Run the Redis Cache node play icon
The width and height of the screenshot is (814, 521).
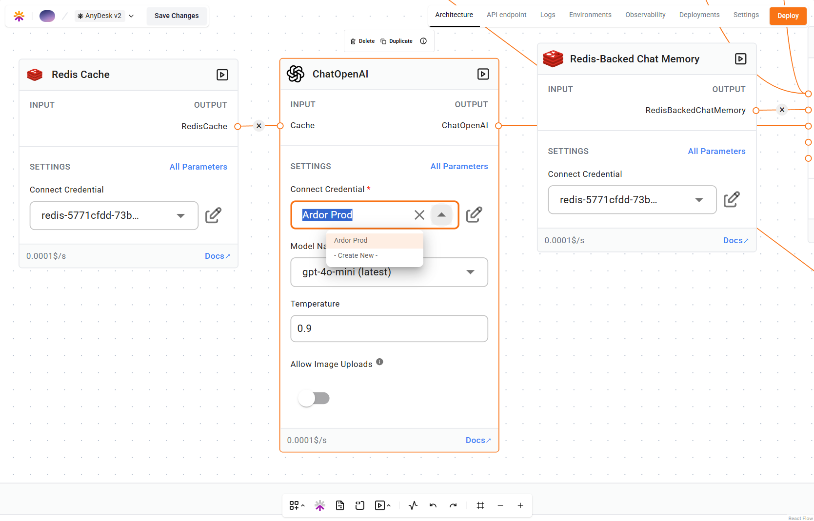(x=222, y=75)
